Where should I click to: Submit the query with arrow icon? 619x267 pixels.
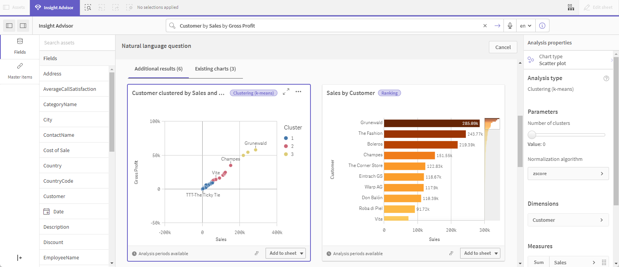497,26
